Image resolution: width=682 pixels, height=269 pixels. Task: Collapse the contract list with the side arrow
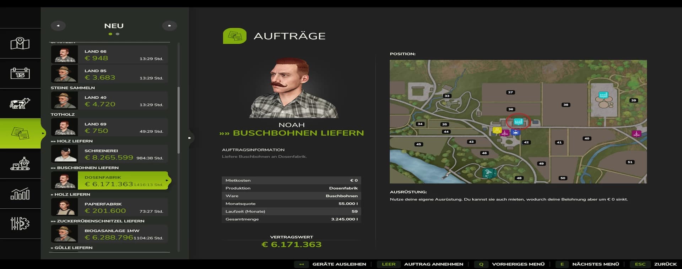click(x=190, y=138)
